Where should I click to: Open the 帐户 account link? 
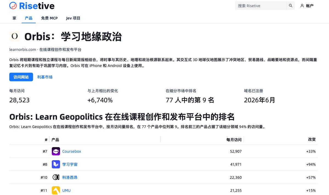(x=310, y=6)
